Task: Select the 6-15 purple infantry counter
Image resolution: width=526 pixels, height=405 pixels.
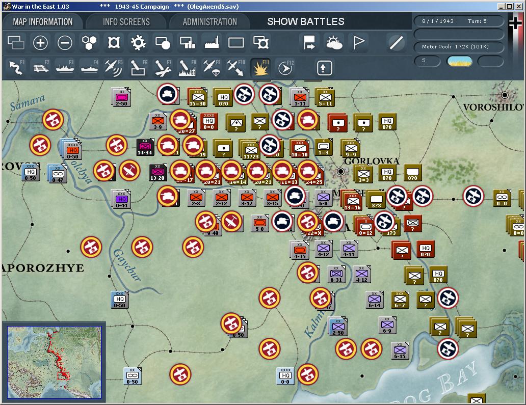Action: [x=400, y=350]
